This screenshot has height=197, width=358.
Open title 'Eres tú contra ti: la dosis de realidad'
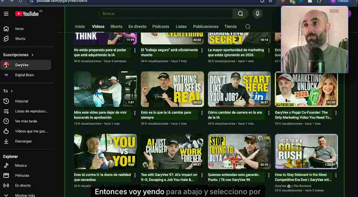point(102,177)
